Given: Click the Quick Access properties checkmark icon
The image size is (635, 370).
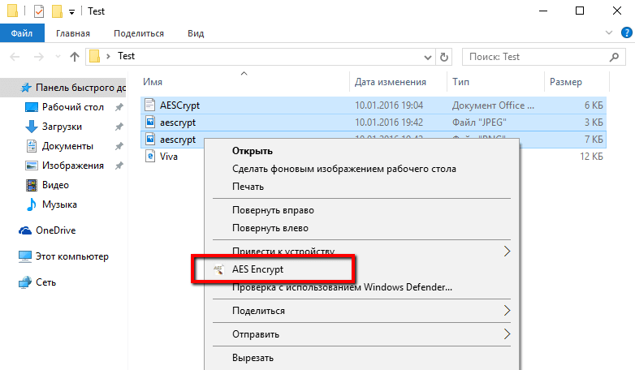Looking at the screenshot, I should coord(39,12).
